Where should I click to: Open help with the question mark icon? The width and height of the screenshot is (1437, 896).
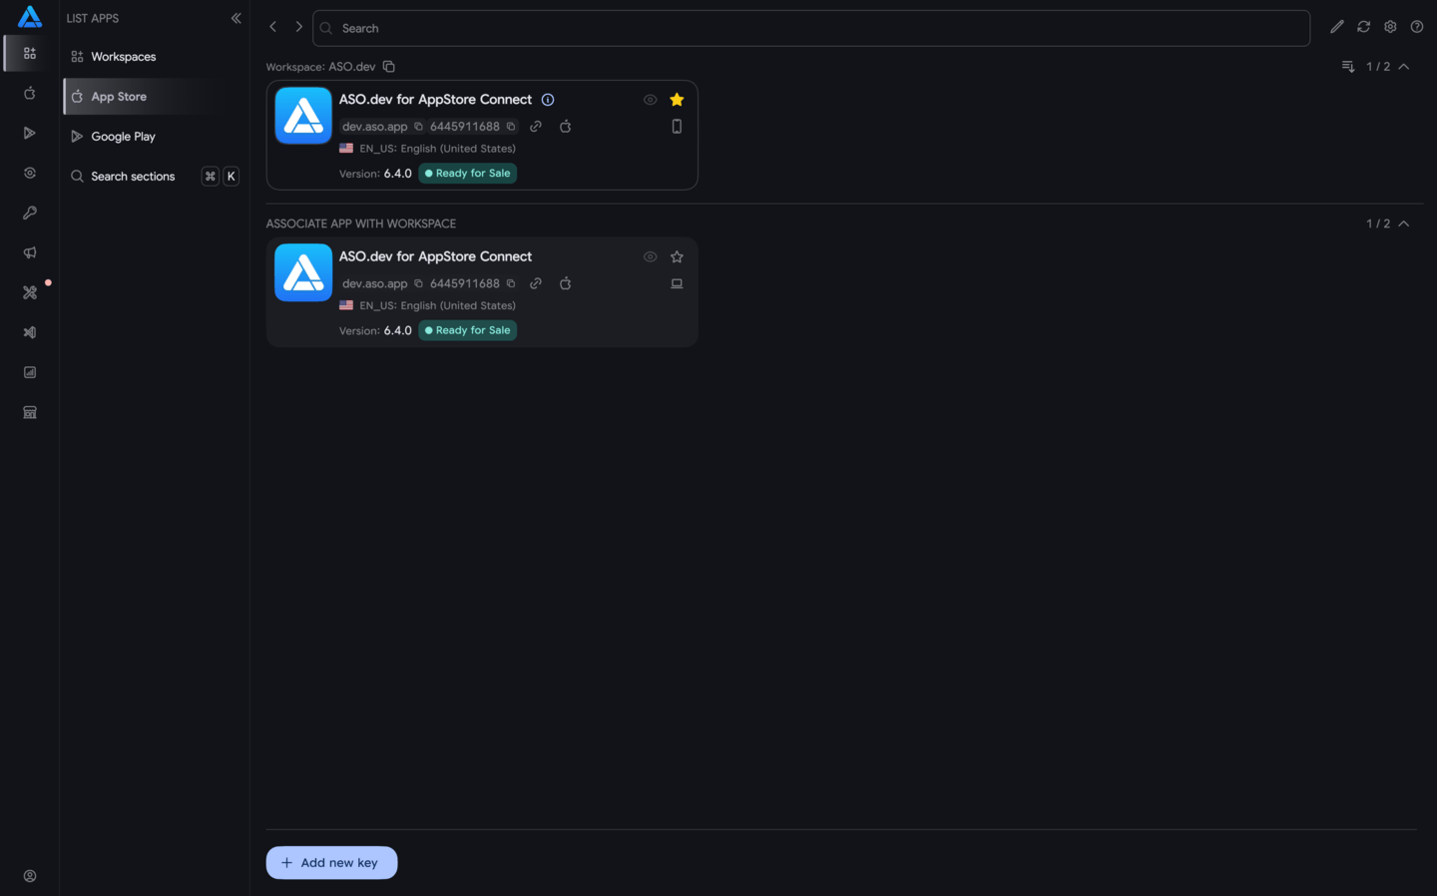pyautogui.click(x=1417, y=27)
